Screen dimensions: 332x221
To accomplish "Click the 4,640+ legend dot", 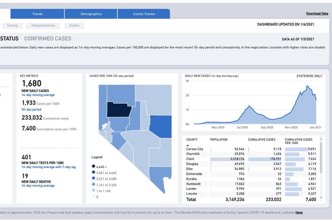I will (93, 167).
